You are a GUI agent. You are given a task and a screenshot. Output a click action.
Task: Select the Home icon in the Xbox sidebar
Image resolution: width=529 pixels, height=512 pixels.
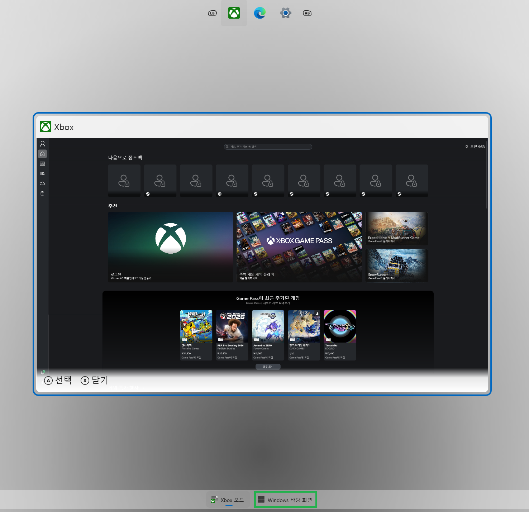(42, 154)
